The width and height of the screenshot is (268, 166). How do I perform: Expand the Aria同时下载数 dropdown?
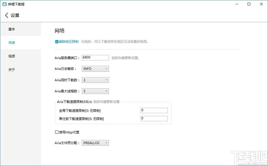[x=95, y=80]
